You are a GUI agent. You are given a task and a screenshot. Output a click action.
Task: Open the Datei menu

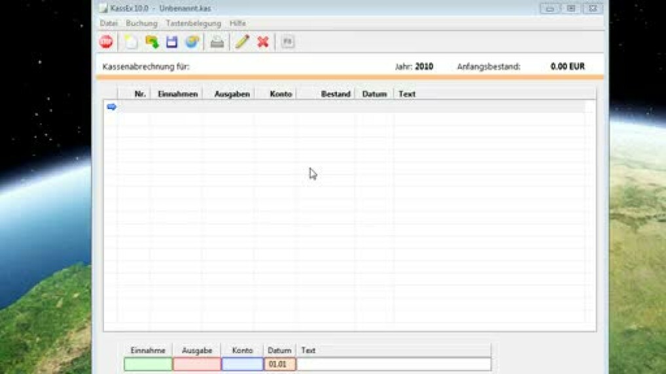click(109, 23)
